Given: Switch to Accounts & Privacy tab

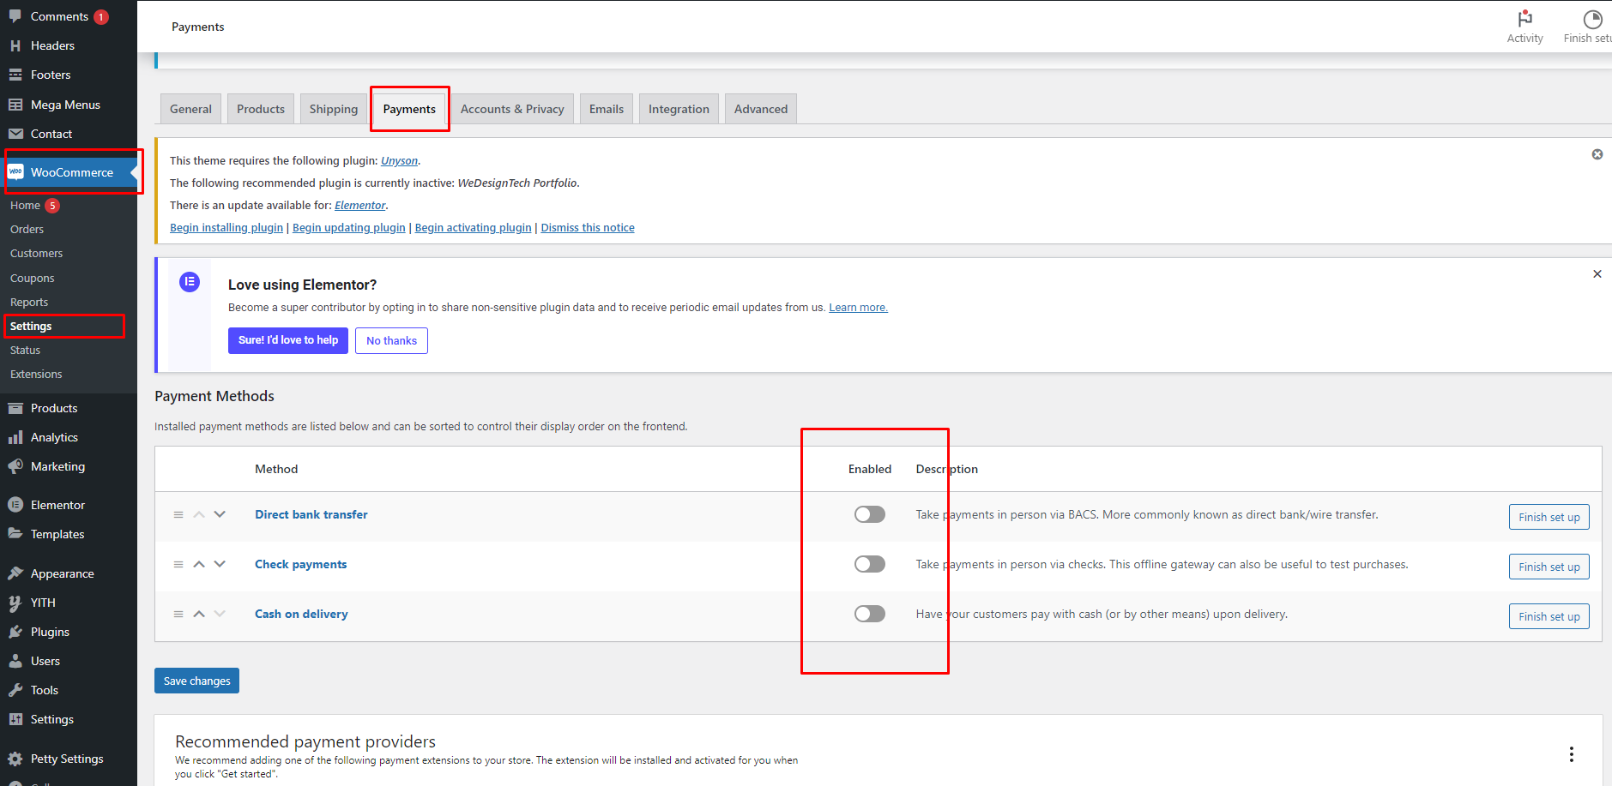Looking at the screenshot, I should click(512, 109).
